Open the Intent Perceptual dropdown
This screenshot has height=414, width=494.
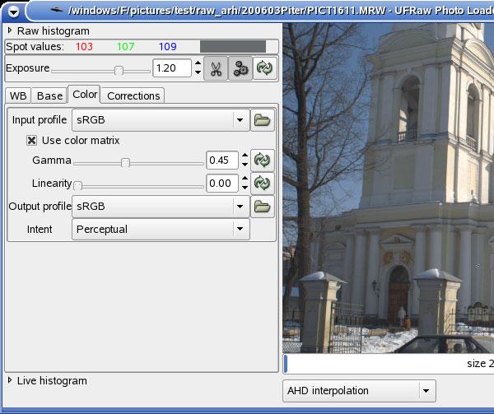(x=161, y=229)
